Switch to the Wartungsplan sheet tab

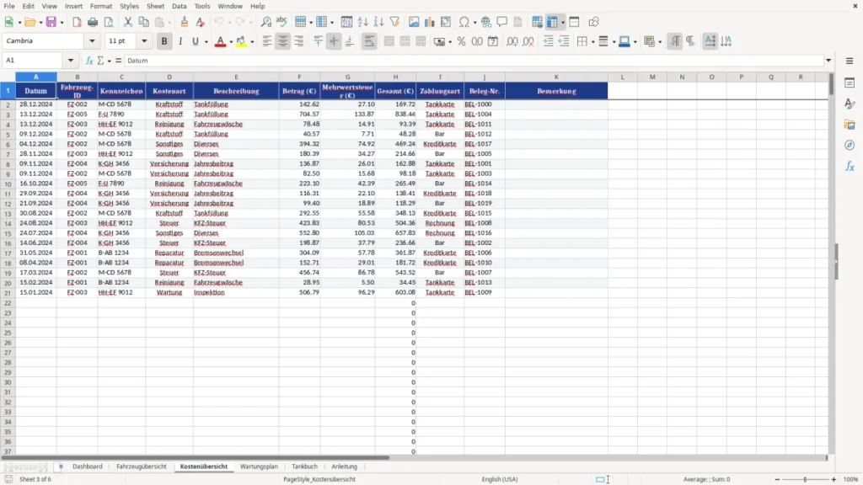259,466
